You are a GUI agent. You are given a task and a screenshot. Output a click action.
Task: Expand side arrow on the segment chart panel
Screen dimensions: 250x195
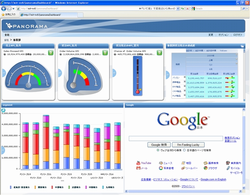point(3,150)
